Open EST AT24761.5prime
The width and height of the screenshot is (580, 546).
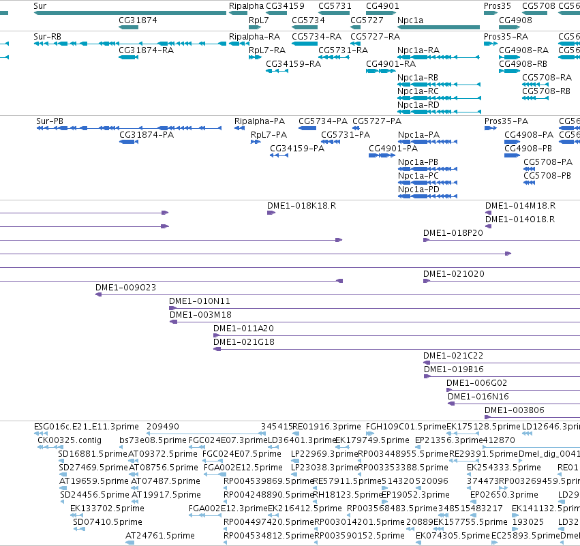point(129,543)
